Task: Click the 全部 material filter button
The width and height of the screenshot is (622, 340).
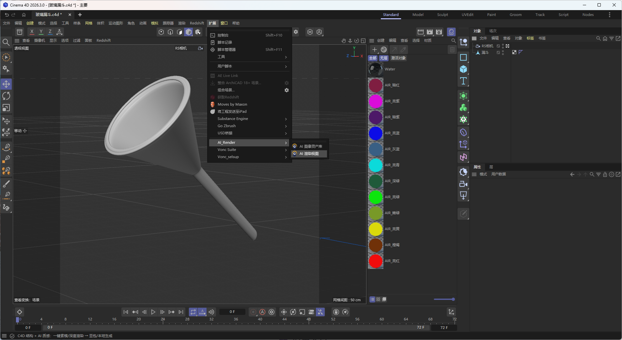Action: (373, 58)
